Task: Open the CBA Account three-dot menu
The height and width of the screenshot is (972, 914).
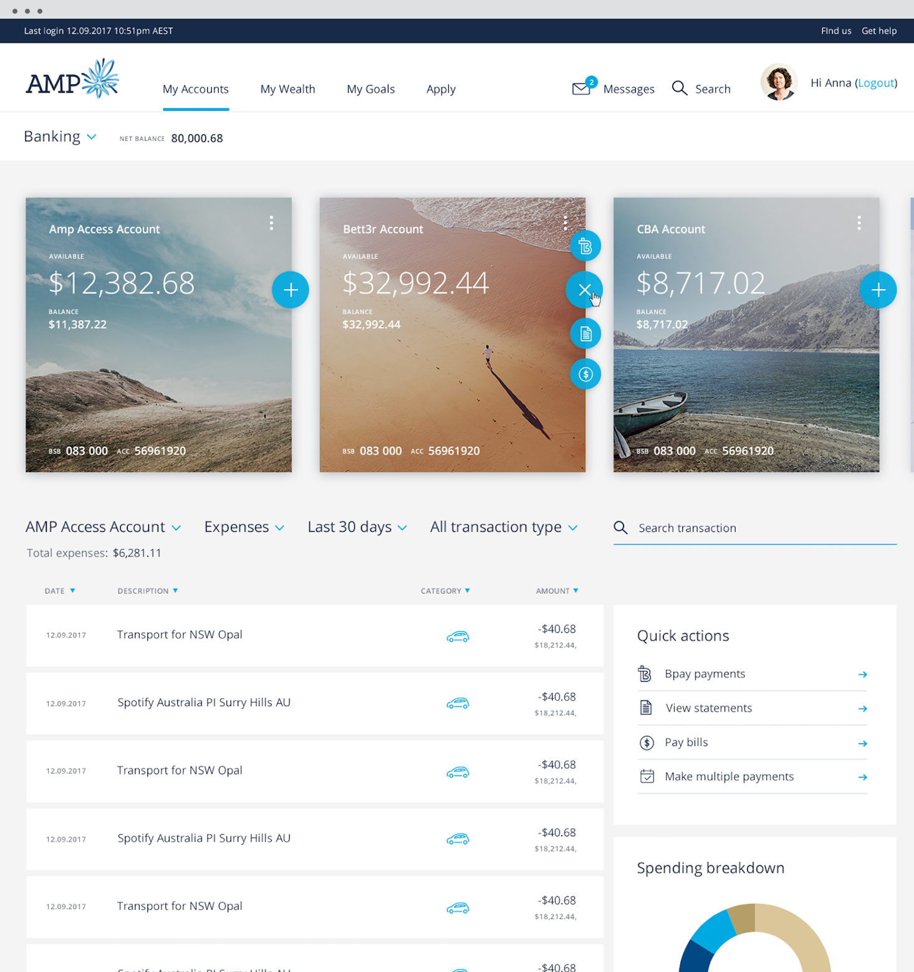Action: tap(859, 223)
